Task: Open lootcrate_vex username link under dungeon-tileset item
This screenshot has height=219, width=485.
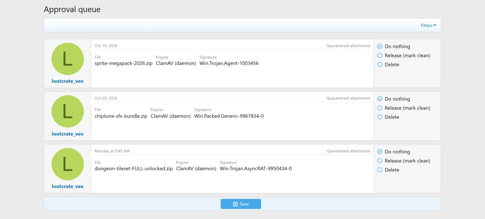Action: [67, 186]
